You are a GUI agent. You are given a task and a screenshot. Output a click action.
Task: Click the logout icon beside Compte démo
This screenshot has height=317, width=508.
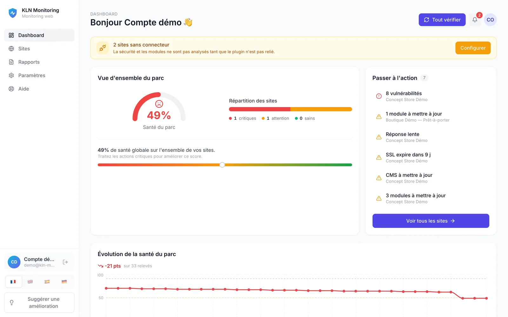(x=65, y=262)
